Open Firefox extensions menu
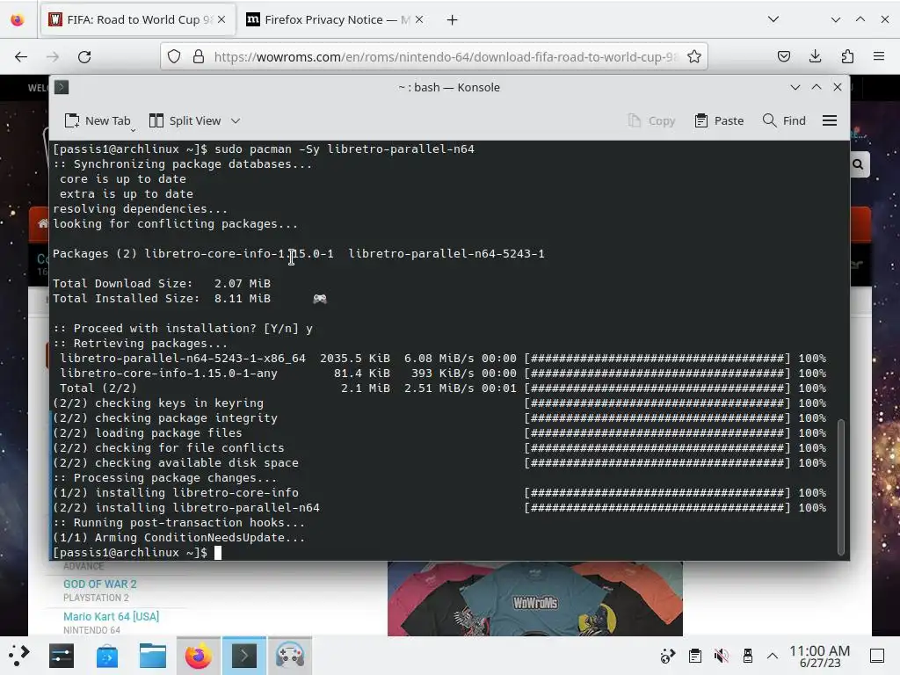The height and width of the screenshot is (675, 900). (847, 57)
